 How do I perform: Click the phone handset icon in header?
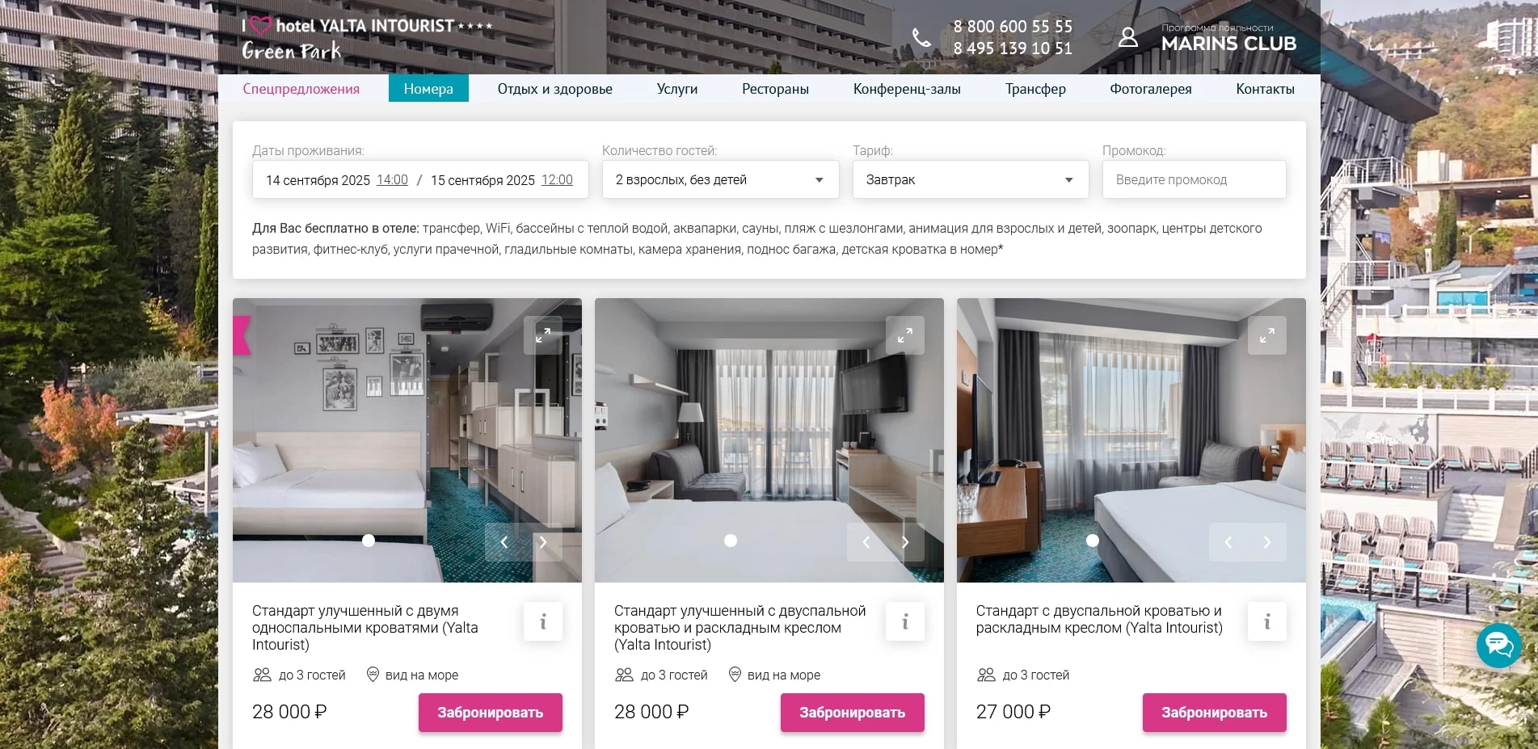coord(921,37)
